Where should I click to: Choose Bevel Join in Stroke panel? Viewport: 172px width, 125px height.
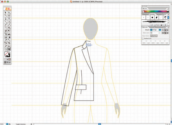168,33
